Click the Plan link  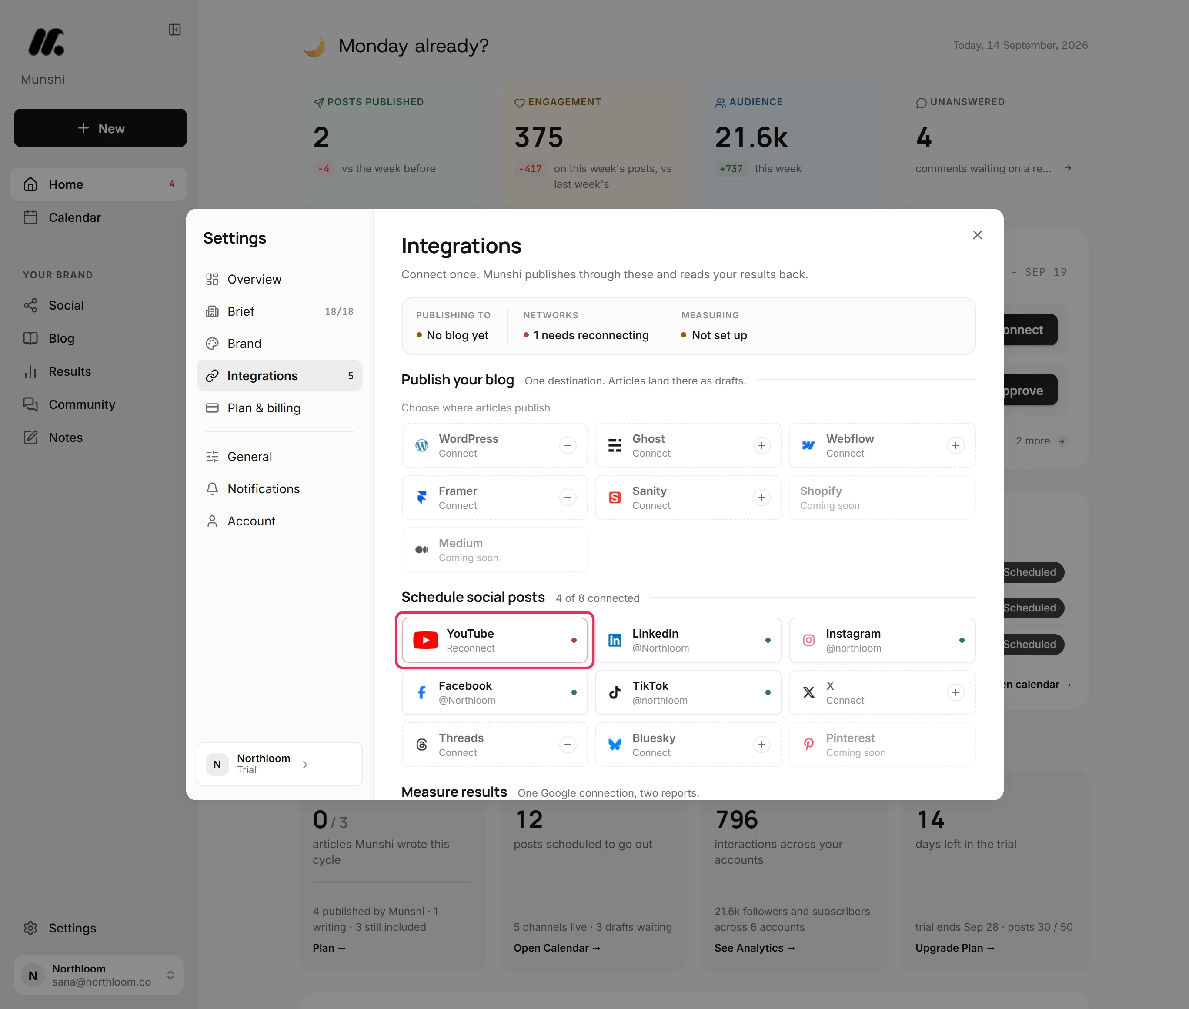click(329, 948)
